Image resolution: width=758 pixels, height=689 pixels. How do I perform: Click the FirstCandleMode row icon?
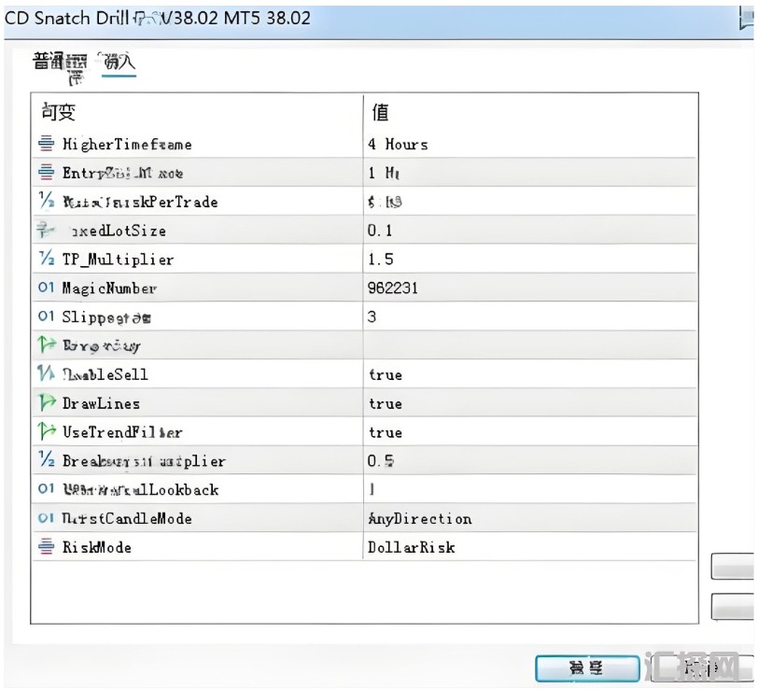point(47,518)
